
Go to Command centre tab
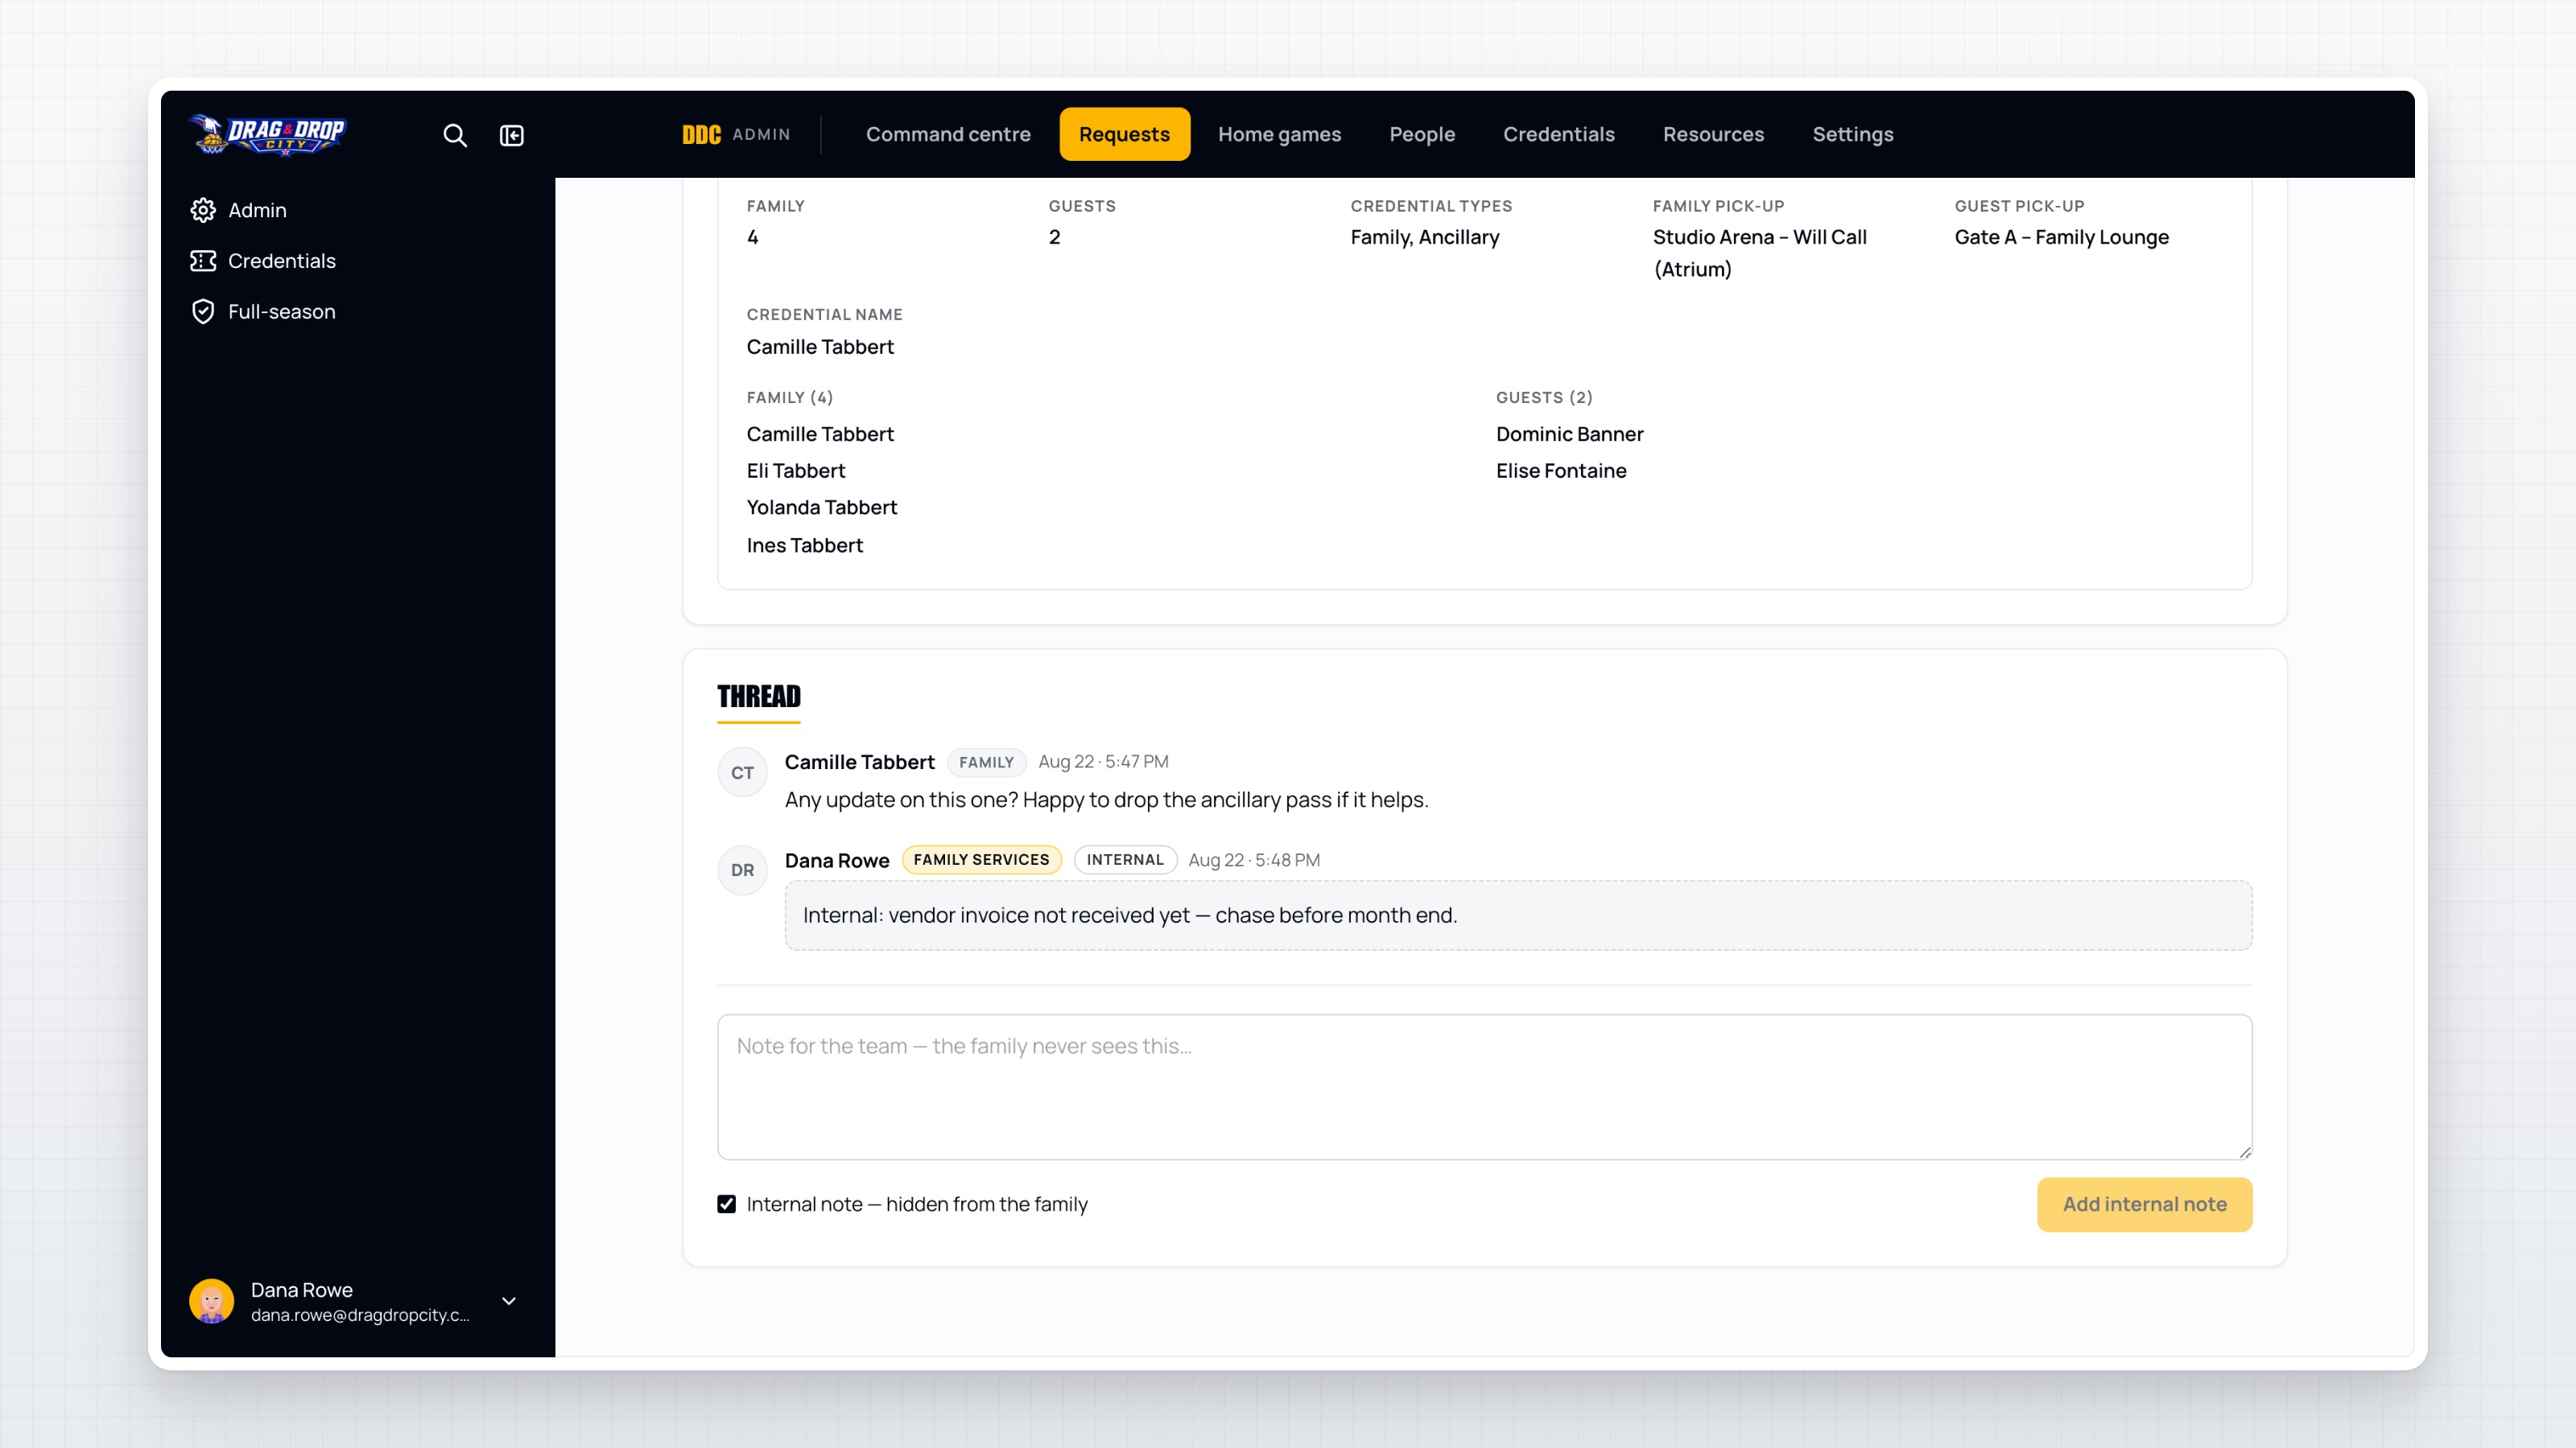(x=947, y=134)
